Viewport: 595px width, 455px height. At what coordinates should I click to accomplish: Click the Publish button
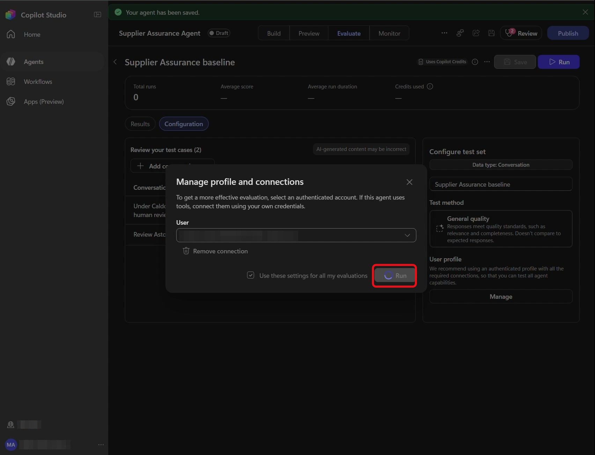pos(568,33)
